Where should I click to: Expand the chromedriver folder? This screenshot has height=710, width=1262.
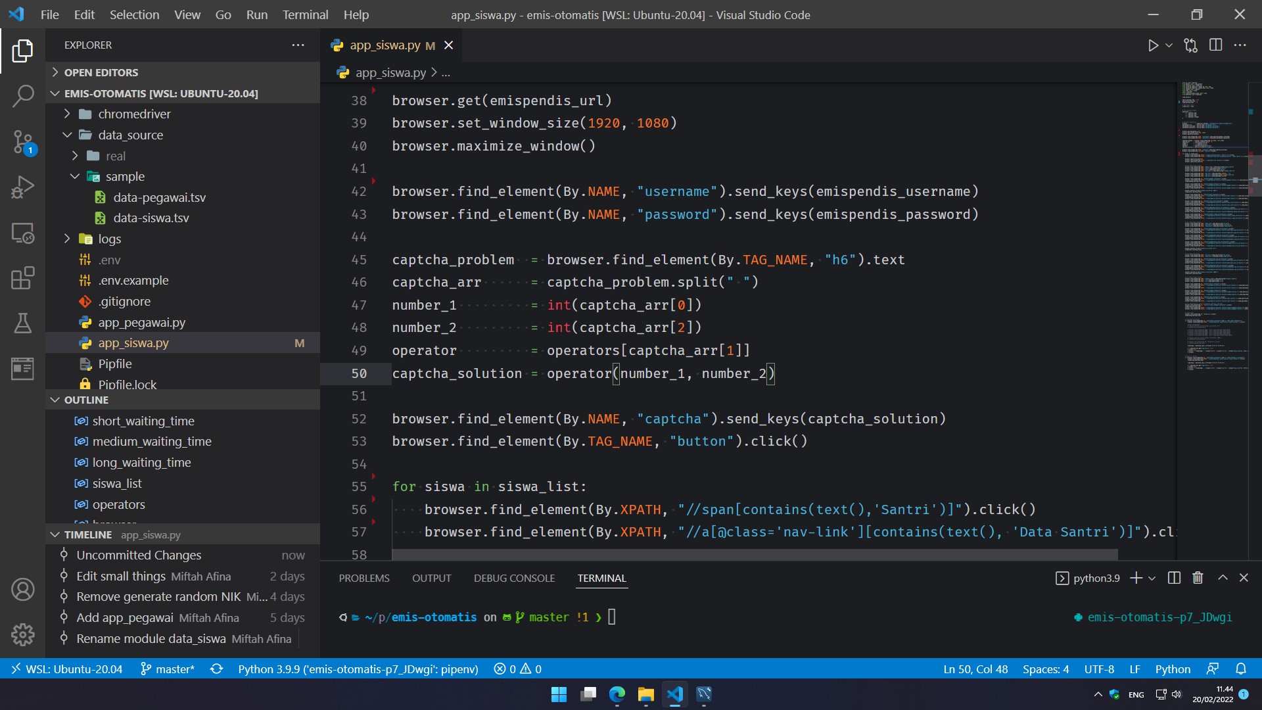point(134,114)
